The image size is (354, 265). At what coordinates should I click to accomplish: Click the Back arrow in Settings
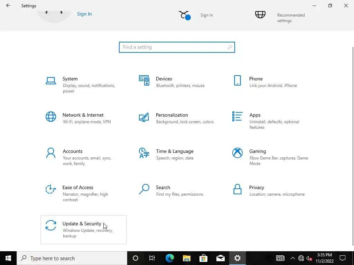tap(8, 6)
